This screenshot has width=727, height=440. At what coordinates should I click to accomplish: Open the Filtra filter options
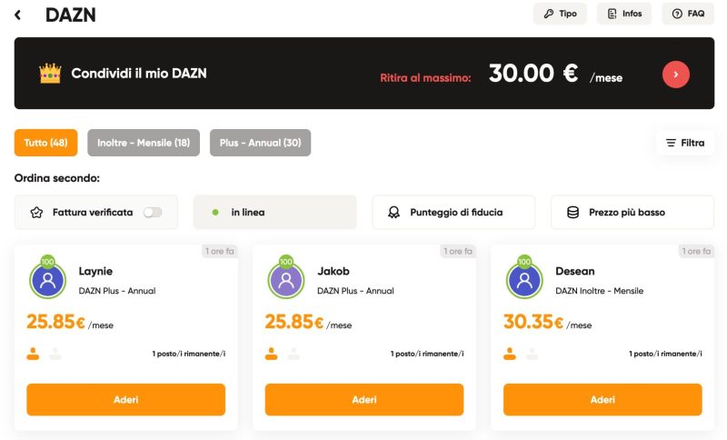(685, 143)
